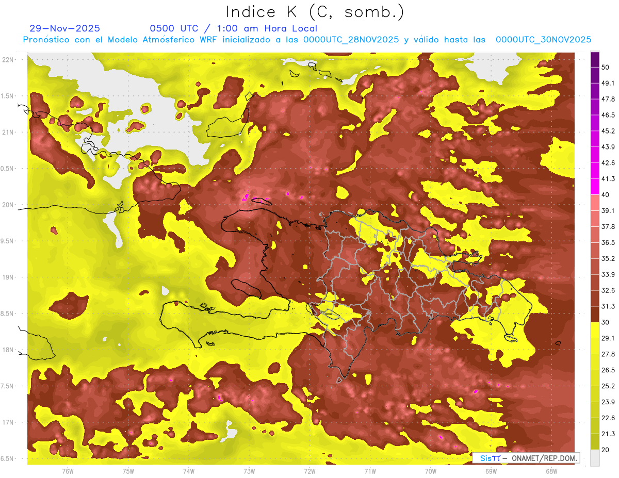Screen dimensions: 619x478
Task: Select the '73W' longitude label
Action: click(249, 471)
